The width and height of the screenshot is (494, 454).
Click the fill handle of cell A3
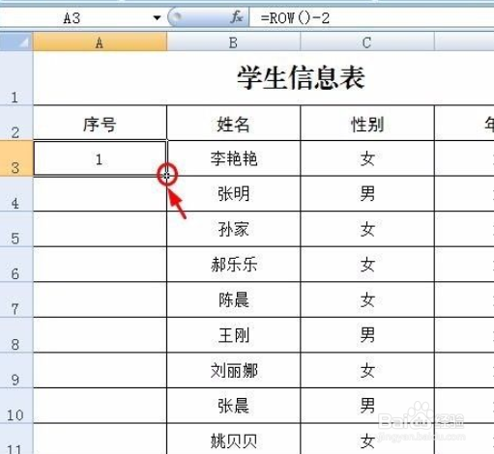tap(166, 176)
